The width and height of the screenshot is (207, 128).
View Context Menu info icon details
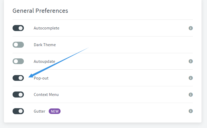tap(191, 95)
